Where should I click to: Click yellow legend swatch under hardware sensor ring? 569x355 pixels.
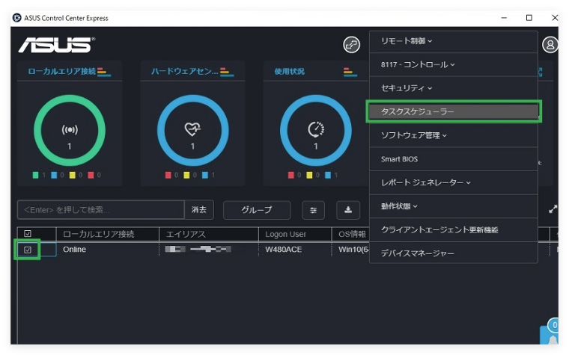186,176
